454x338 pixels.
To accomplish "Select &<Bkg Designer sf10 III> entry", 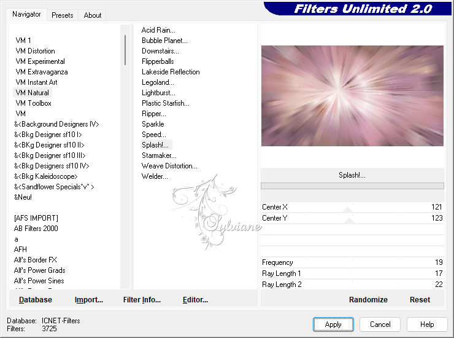I will click(50, 155).
